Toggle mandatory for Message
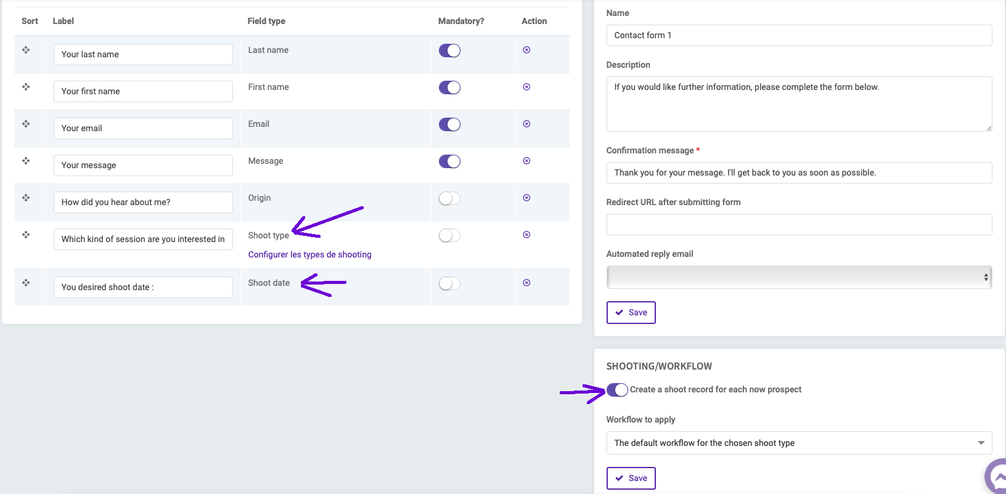This screenshot has height=494, width=1006. [x=449, y=161]
